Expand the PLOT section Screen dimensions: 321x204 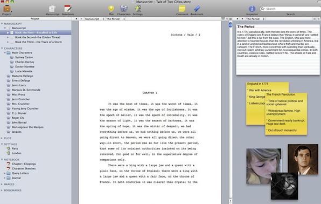(2, 138)
